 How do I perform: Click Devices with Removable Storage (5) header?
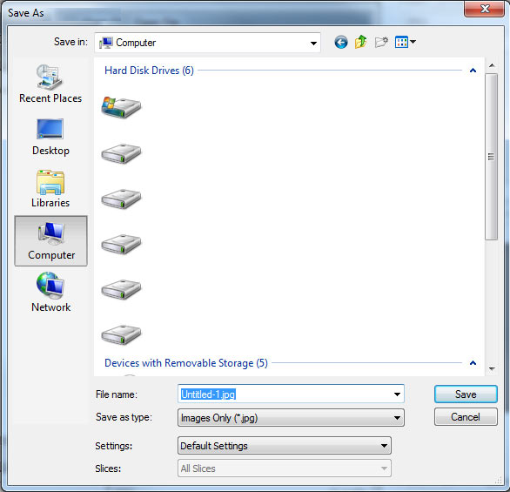[x=186, y=363]
